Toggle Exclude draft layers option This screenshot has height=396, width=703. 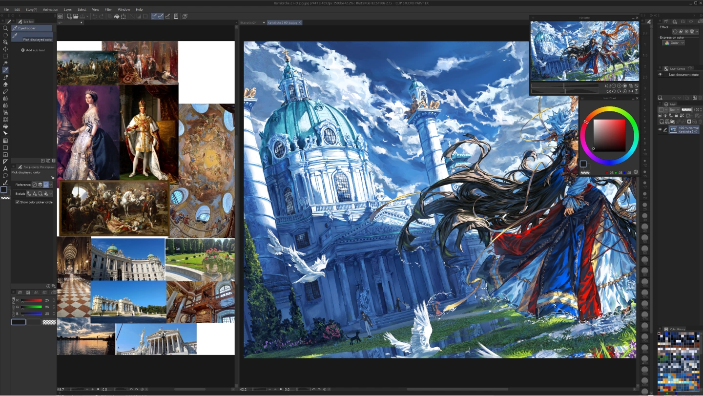(28, 194)
